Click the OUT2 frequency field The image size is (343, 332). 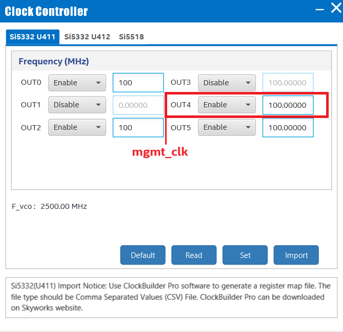click(x=138, y=128)
